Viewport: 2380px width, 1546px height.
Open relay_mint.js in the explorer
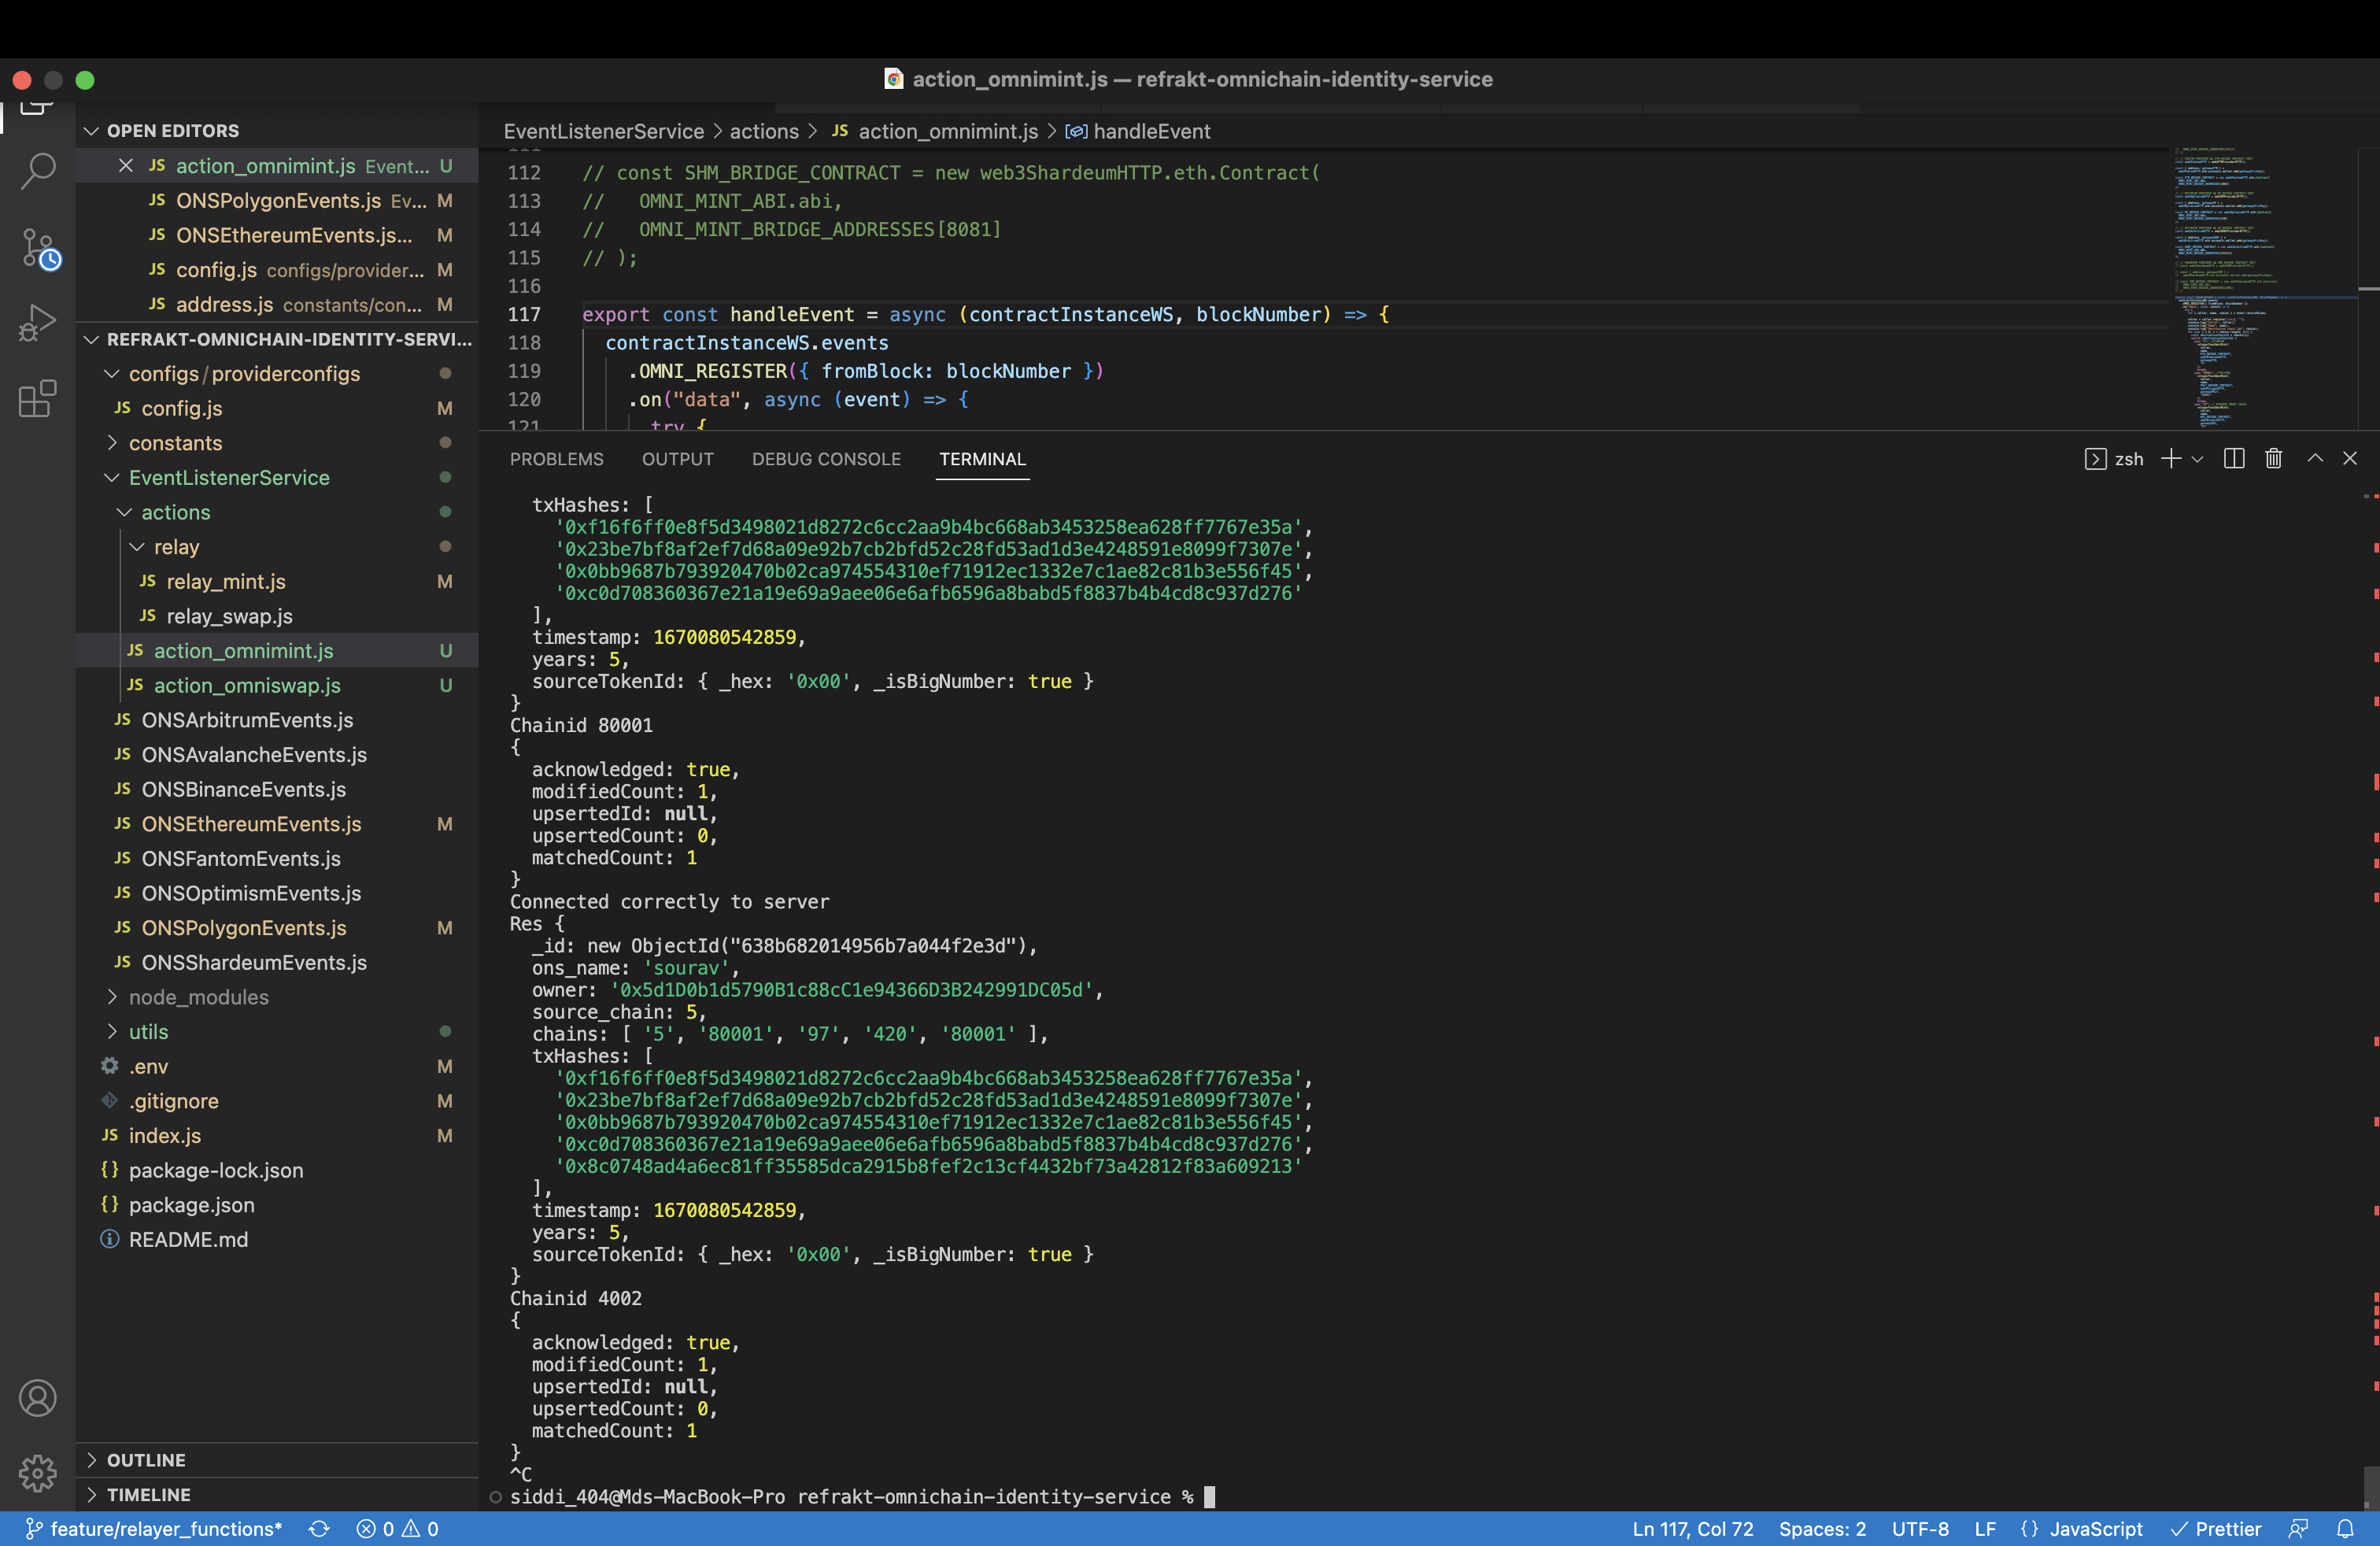click(x=276, y=582)
